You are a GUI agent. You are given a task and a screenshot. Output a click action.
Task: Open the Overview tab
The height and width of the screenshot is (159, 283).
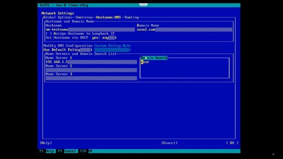tap(84, 17)
